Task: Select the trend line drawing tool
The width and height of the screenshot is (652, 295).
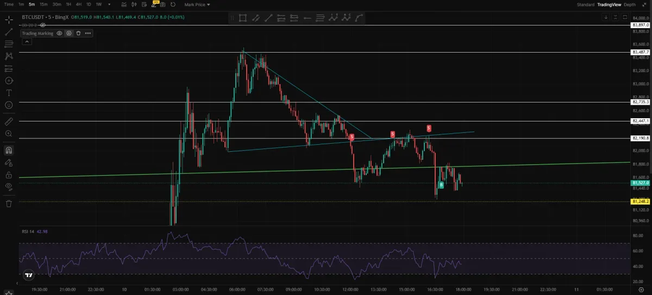Action: [9, 32]
